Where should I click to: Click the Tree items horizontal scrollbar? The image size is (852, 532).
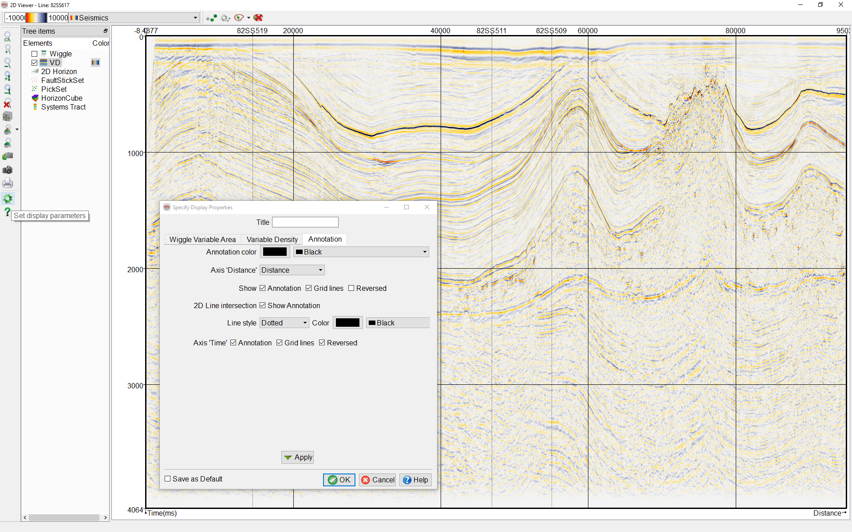[x=65, y=517]
